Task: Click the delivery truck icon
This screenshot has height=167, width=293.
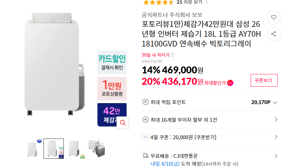Action: [x=146, y=156]
